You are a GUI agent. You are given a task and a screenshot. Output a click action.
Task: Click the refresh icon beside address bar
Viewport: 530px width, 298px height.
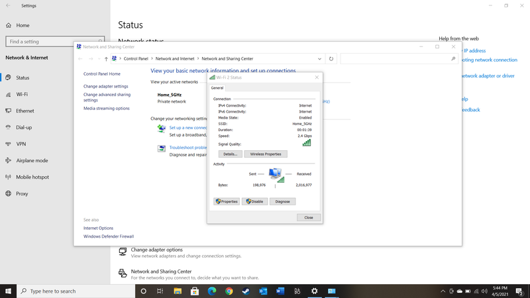331,58
